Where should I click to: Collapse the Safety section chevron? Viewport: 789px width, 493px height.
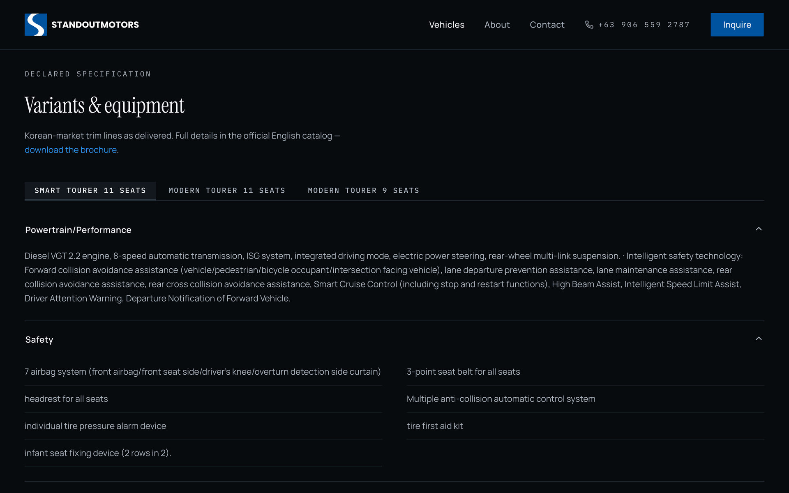pos(759,339)
